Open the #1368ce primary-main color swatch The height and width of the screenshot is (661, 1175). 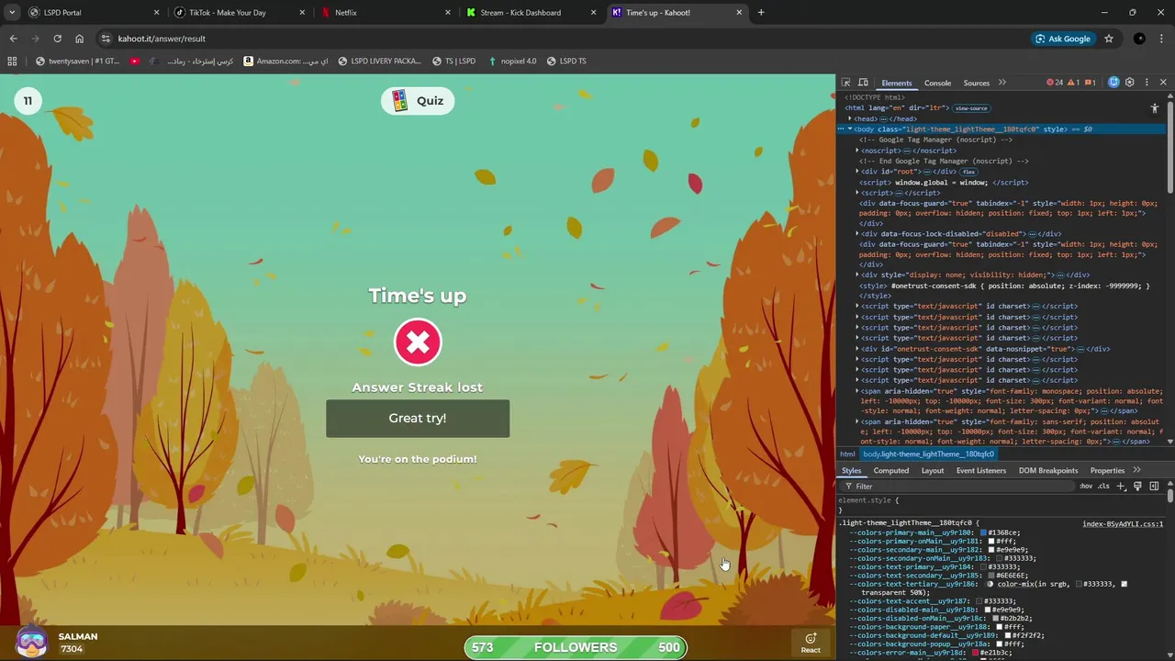[984, 532]
